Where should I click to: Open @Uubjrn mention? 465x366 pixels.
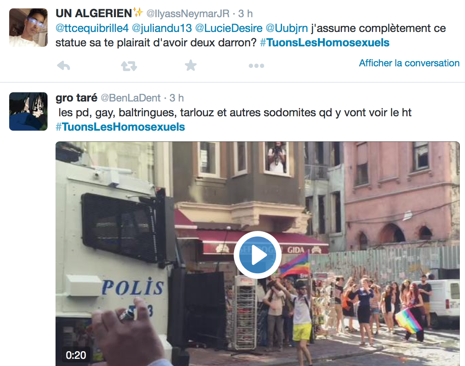point(287,28)
